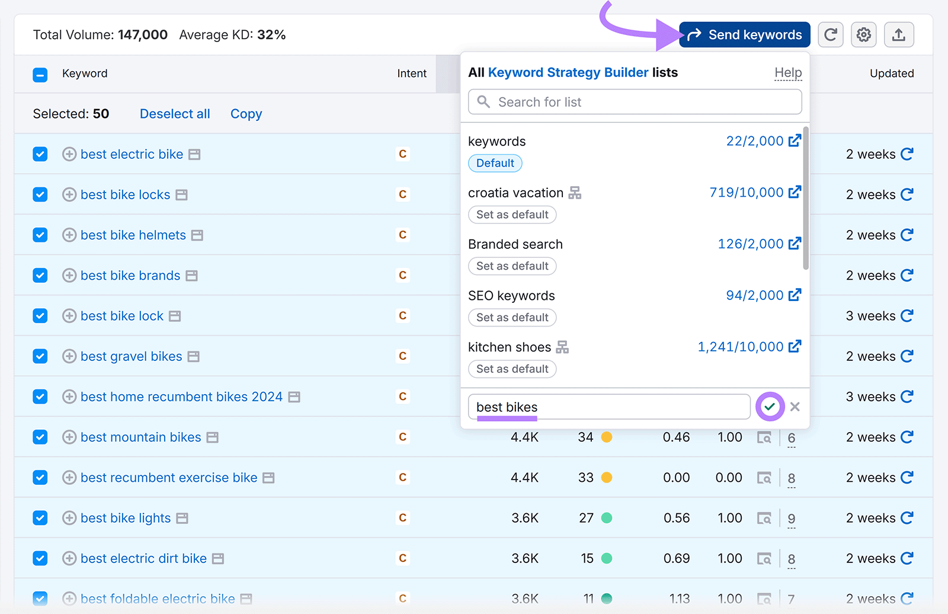The width and height of the screenshot is (948, 614).
Task: Uncheck "best electric dirt bike"
Action: click(x=40, y=558)
